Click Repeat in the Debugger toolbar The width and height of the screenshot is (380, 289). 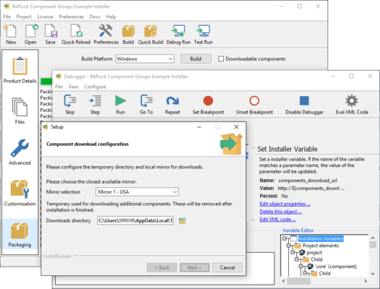pyautogui.click(x=173, y=105)
